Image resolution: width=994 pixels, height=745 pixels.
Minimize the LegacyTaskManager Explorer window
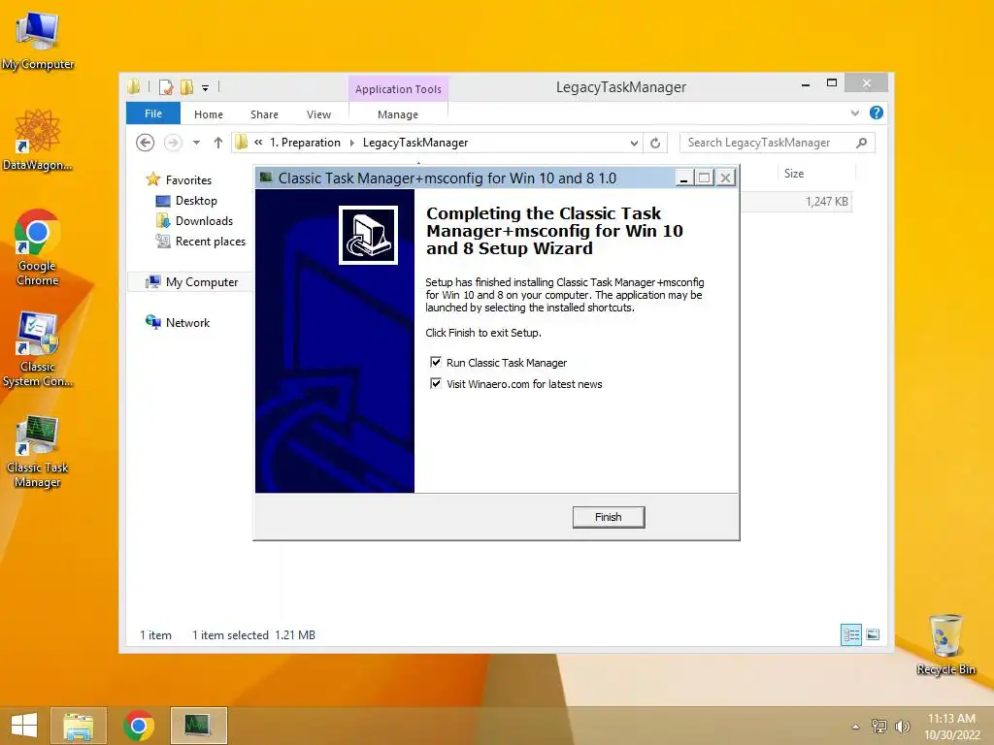(x=805, y=83)
